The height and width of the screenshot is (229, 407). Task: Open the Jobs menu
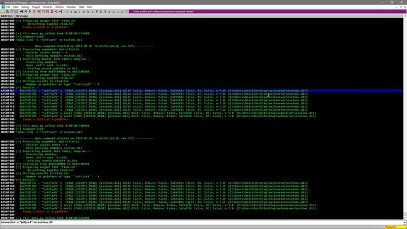click(x=90, y=7)
